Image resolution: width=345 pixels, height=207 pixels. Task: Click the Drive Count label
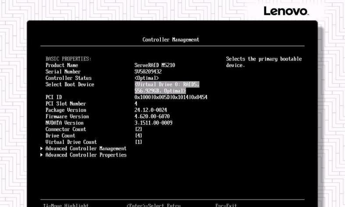coord(60,136)
